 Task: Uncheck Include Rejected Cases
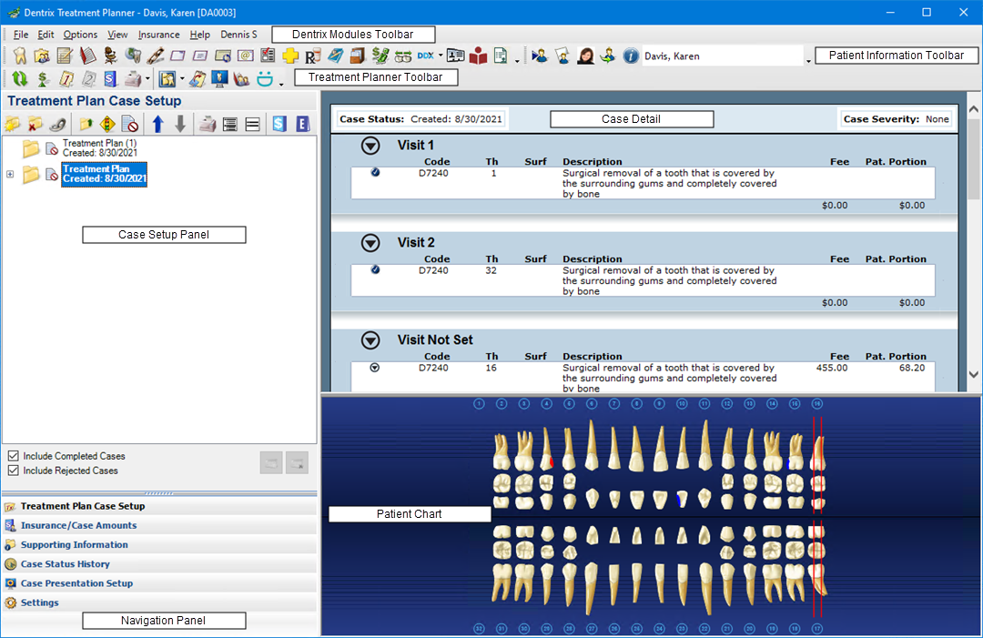click(x=14, y=471)
